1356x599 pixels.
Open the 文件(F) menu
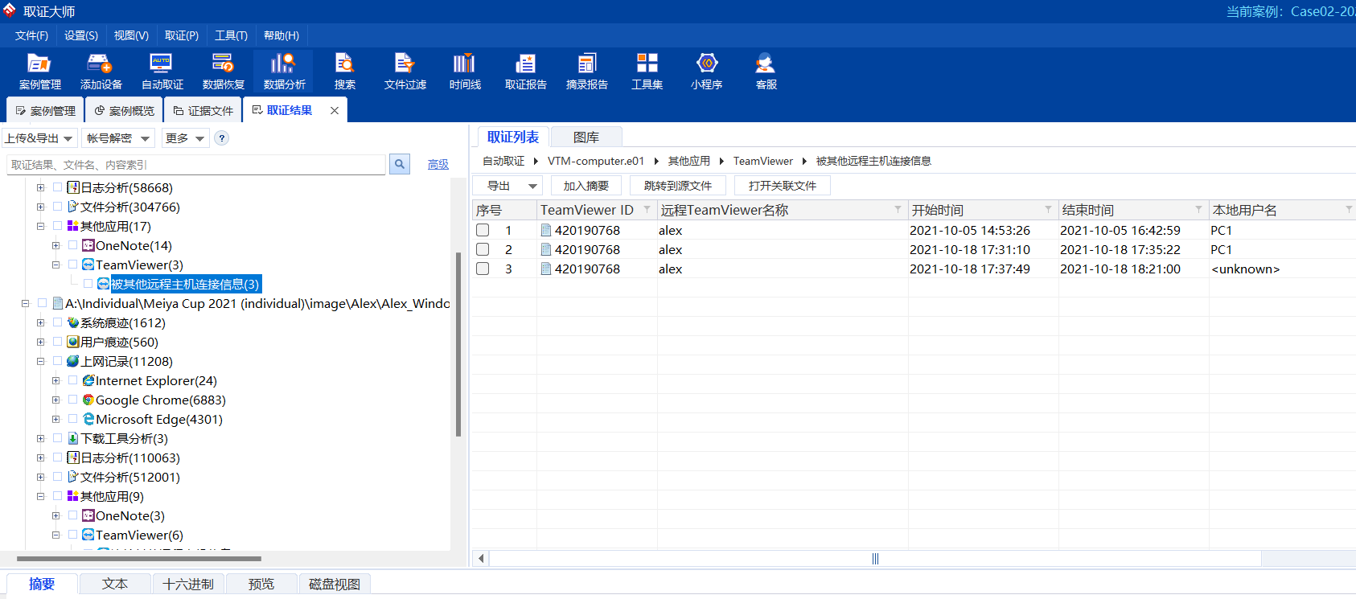31,35
